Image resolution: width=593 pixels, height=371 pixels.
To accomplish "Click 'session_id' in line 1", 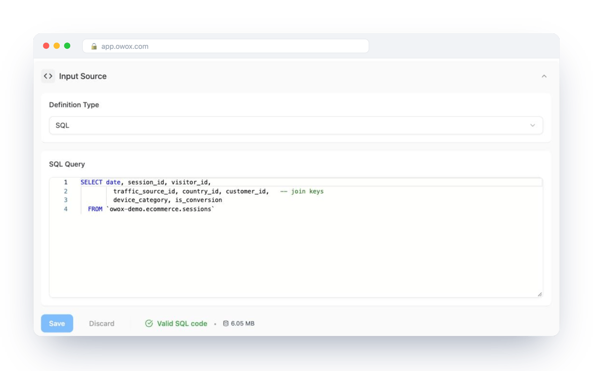I will click(146, 183).
